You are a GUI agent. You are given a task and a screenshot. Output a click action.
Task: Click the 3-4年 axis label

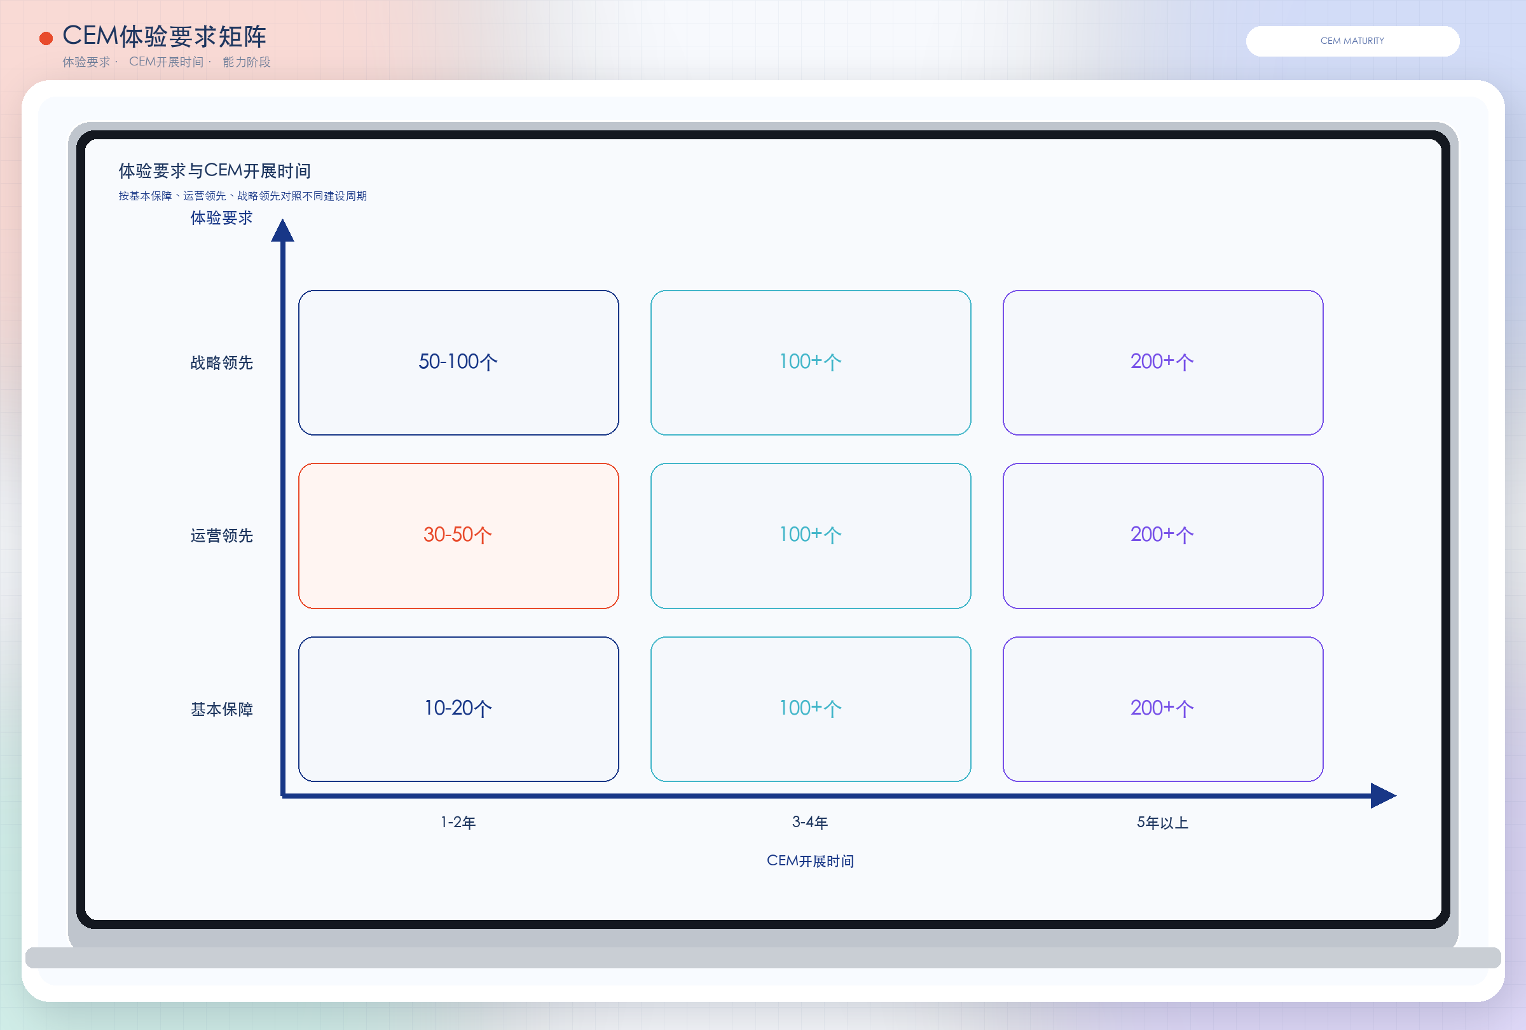click(x=810, y=822)
